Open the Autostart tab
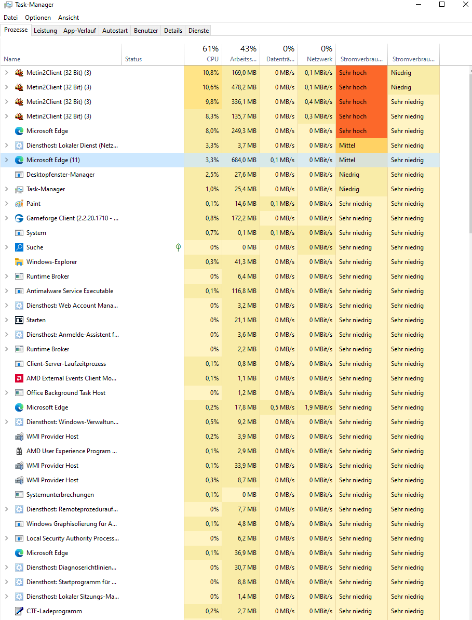This screenshot has width=472, height=620. tap(115, 31)
